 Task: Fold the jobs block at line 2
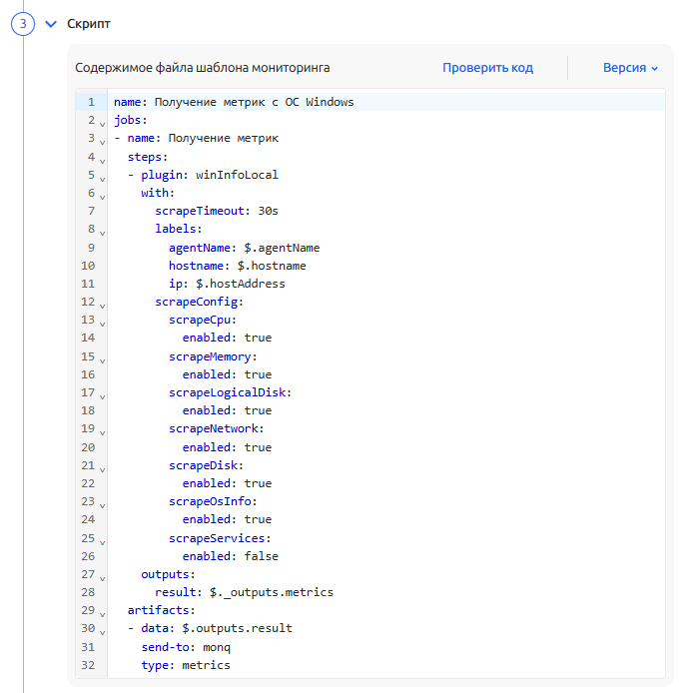[x=102, y=122]
